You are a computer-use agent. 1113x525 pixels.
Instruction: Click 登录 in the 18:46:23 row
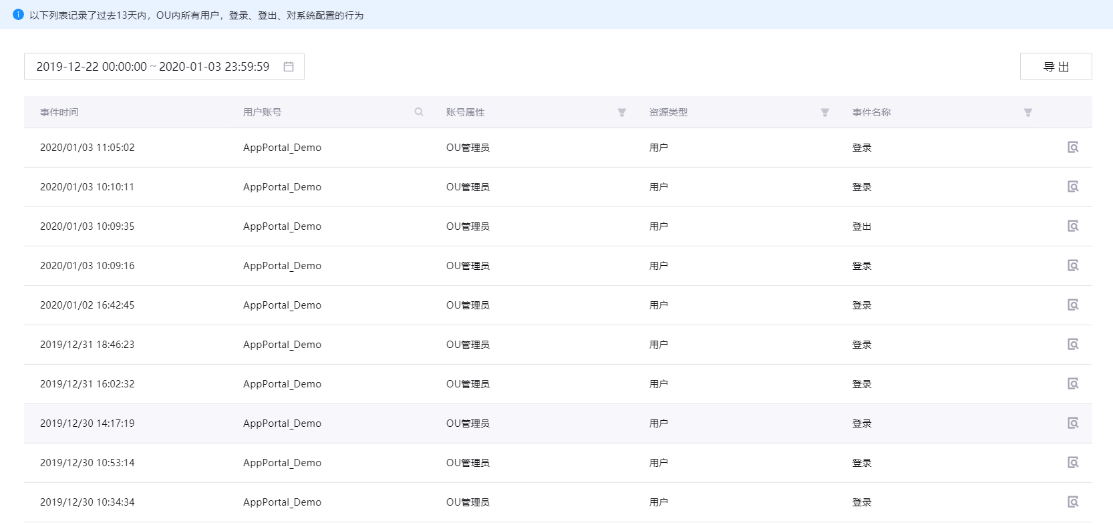coord(862,345)
